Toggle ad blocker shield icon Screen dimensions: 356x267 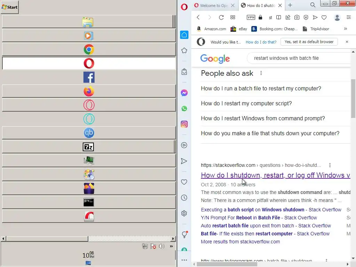coord(306,17)
